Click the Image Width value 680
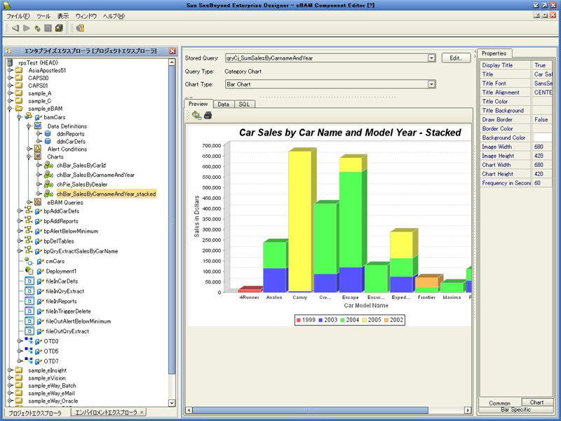 tap(542, 147)
